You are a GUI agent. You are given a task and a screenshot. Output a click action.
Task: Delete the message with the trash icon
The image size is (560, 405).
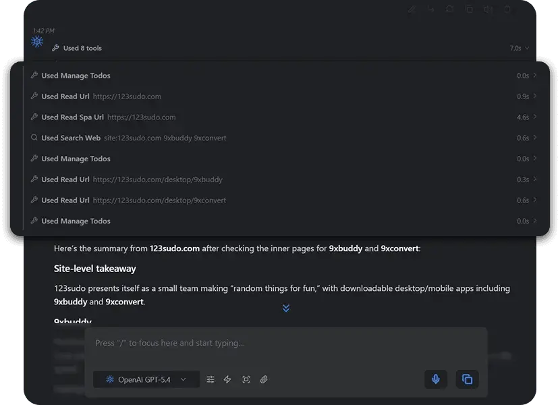coord(507,9)
